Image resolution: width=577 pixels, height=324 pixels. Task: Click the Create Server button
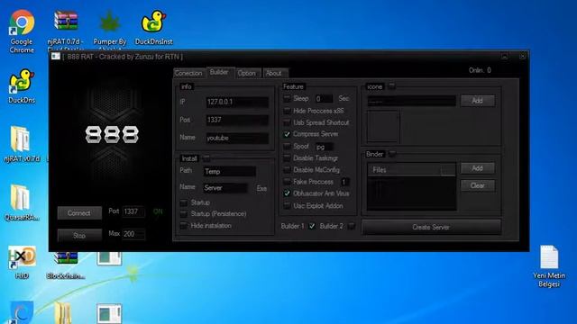coord(431,227)
